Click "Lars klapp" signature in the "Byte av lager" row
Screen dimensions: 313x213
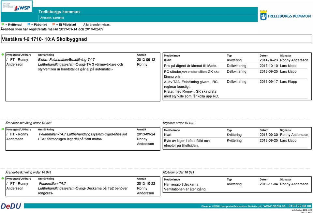click(288, 141)
